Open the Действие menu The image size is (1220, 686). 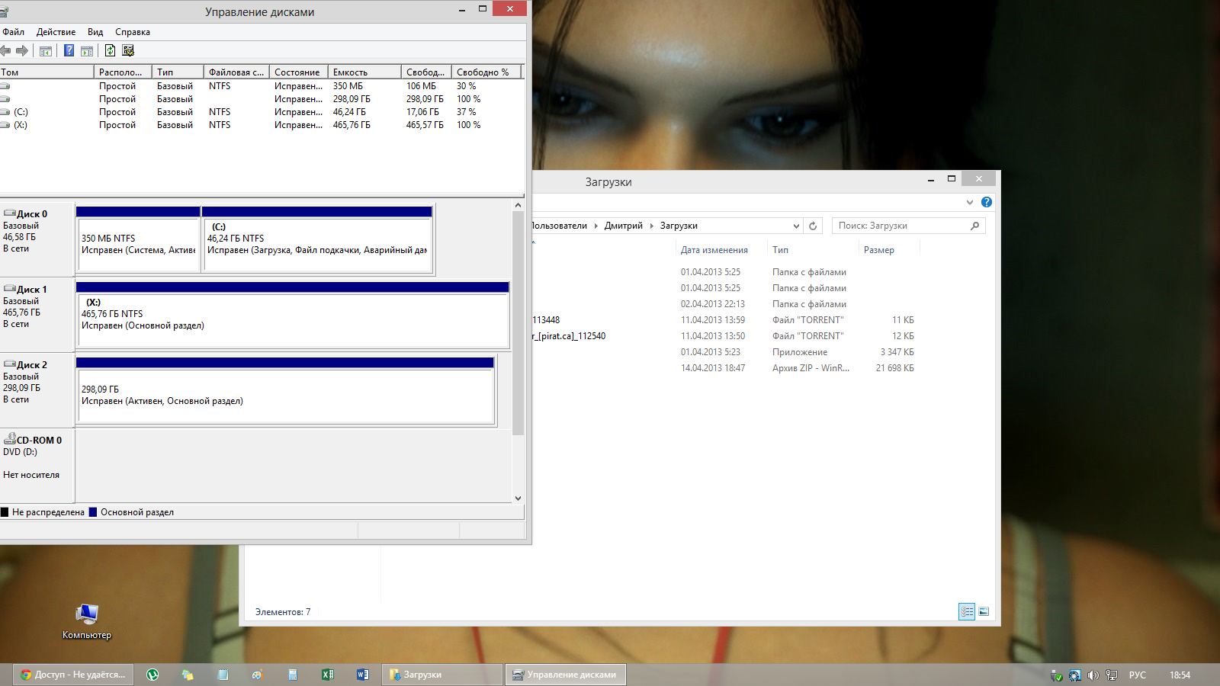click(x=56, y=32)
